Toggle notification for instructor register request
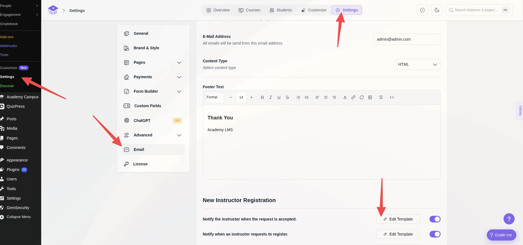Screen dimensions: 523x245 [x=435, y=234]
